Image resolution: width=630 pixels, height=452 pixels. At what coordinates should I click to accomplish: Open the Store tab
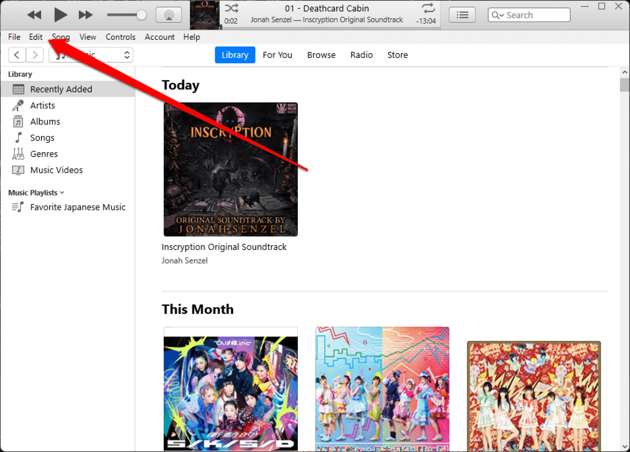pos(397,55)
